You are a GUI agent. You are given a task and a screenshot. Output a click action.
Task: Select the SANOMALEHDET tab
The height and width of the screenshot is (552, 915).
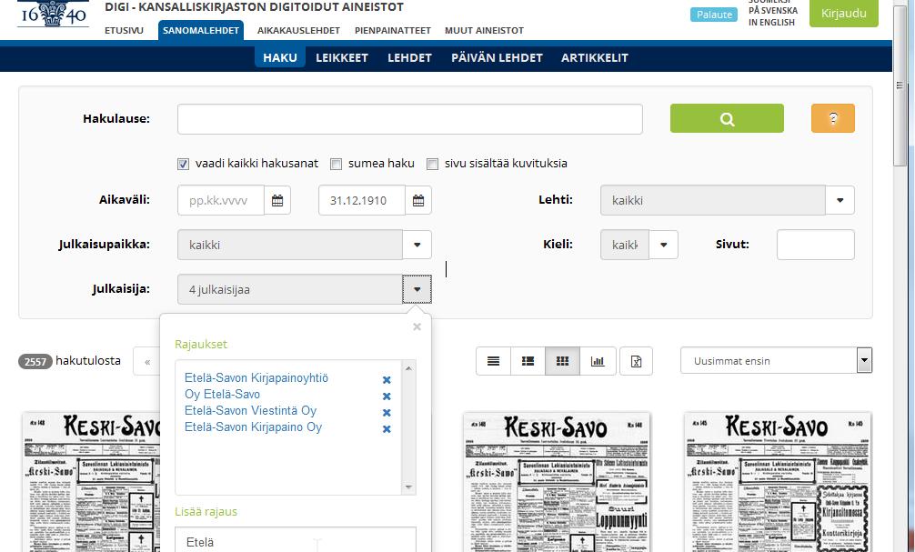point(201,30)
